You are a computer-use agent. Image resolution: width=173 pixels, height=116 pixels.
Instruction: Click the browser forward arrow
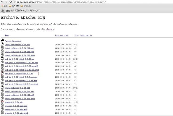[x=6, y=2]
